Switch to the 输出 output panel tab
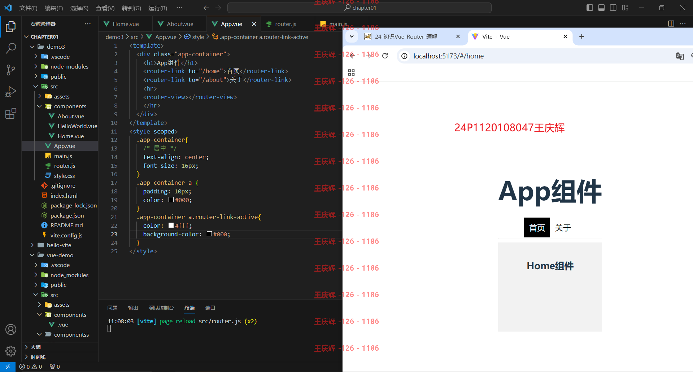Viewport: 693px width, 372px height. click(133, 308)
